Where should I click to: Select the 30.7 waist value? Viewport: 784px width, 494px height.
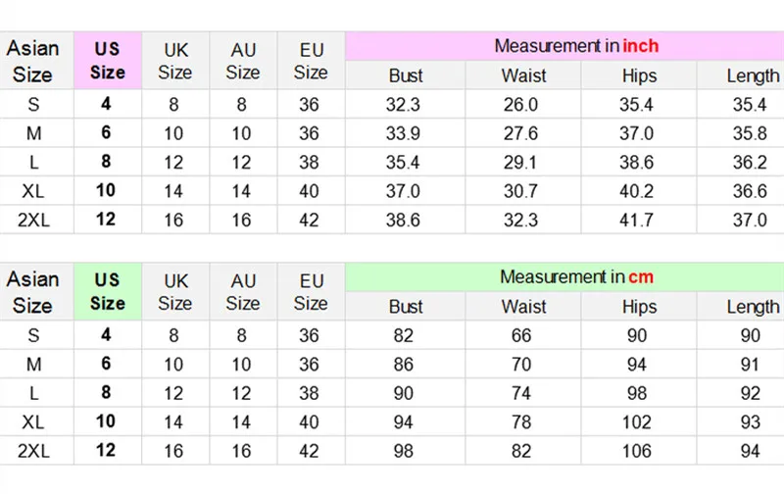pyautogui.click(x=520, y=191)
